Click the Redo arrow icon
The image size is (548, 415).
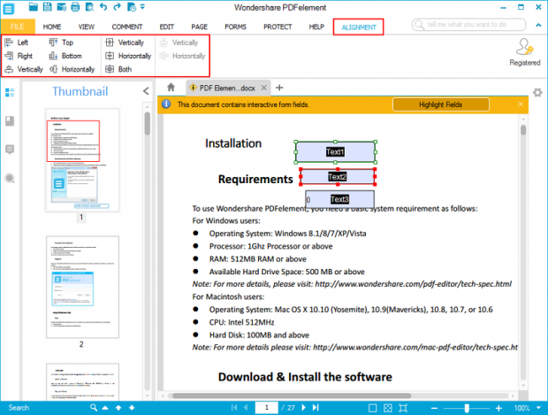pyautogui.click(x=117, y=7)
